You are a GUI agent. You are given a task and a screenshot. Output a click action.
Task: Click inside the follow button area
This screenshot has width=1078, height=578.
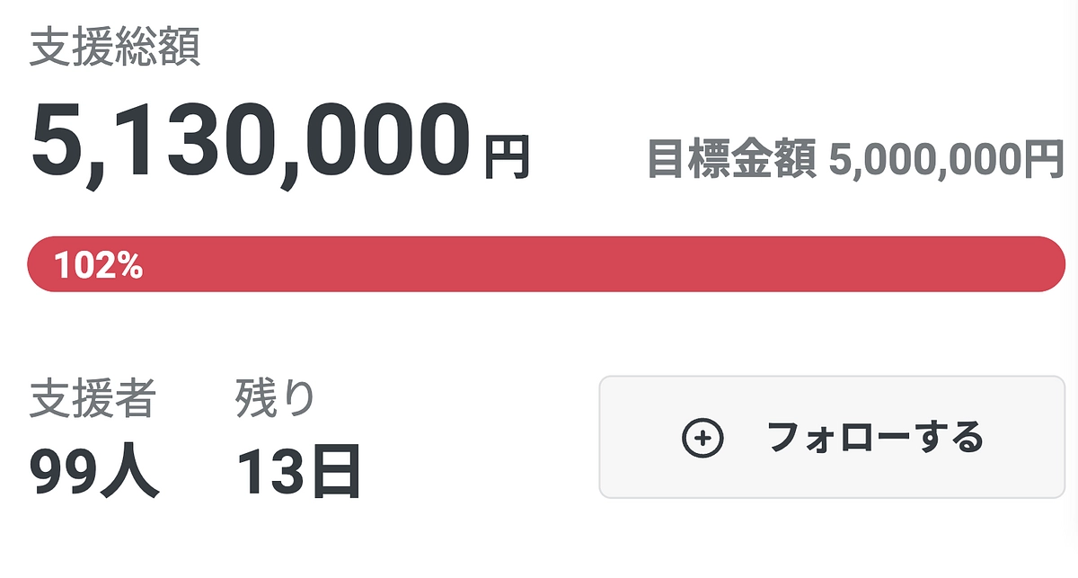[831, 436]
